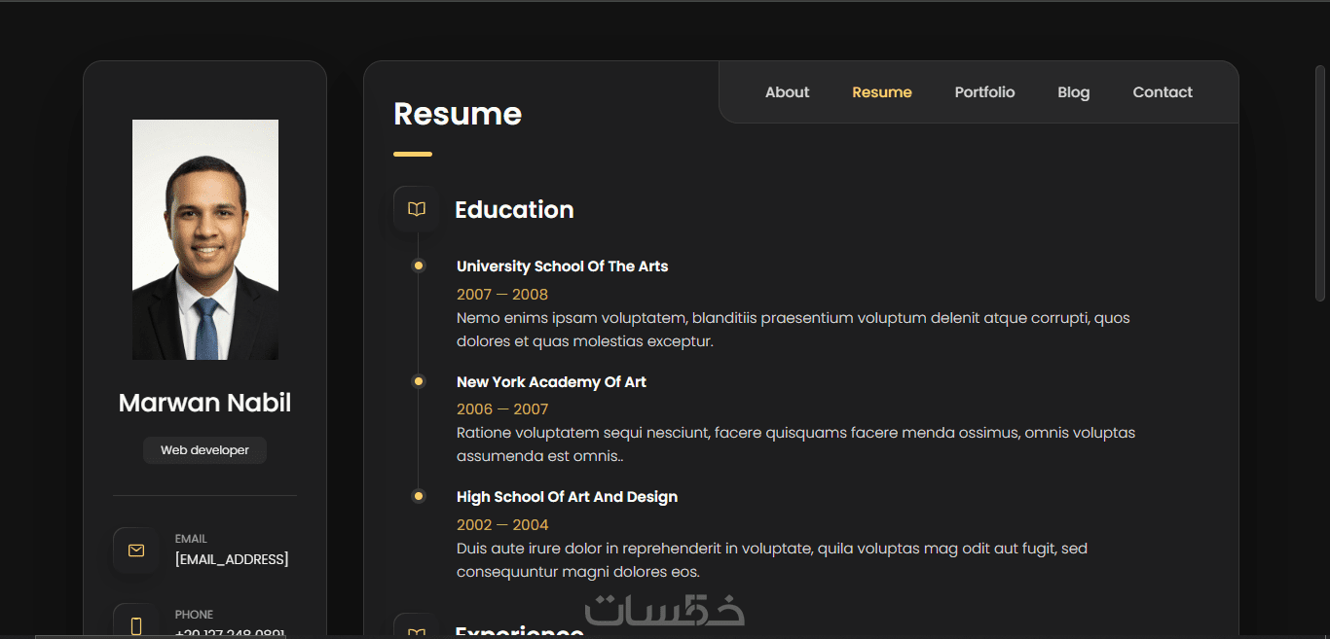Switch to the Portfolio tab
1330x639 pixels.
[984, 92]
